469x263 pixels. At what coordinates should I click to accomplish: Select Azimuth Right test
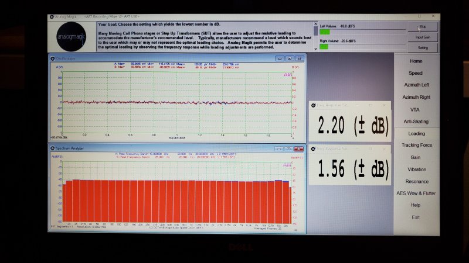tap(416, 97)
